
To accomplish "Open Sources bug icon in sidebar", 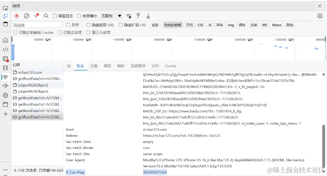I will [5, 68].
